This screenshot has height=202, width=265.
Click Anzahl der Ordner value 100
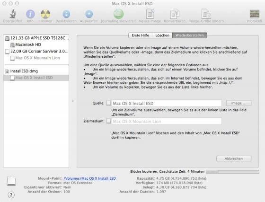pyautogui.click(x=67, y=192)
